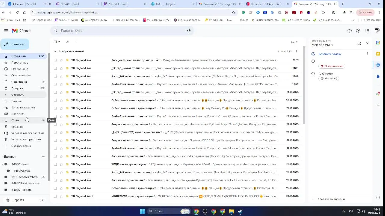The image size is (385, 216).
Task: Open Google Calendar side panel icon
Action: tap(378, 43)
